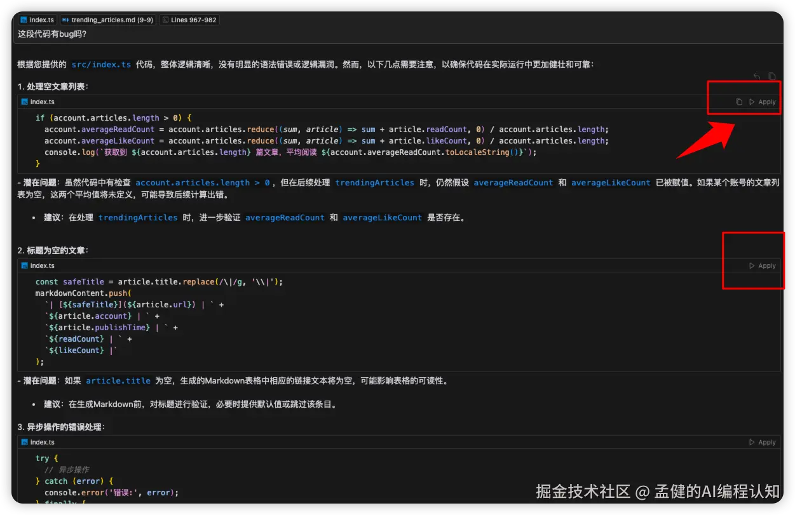Apply the third code block about async error handling

click(x=763, y=443)
